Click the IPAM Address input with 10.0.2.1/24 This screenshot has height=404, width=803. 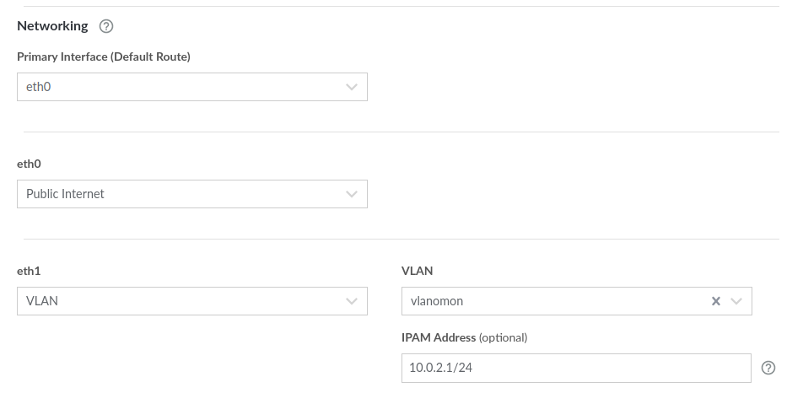pyautogui.click(x=575, y=368)
